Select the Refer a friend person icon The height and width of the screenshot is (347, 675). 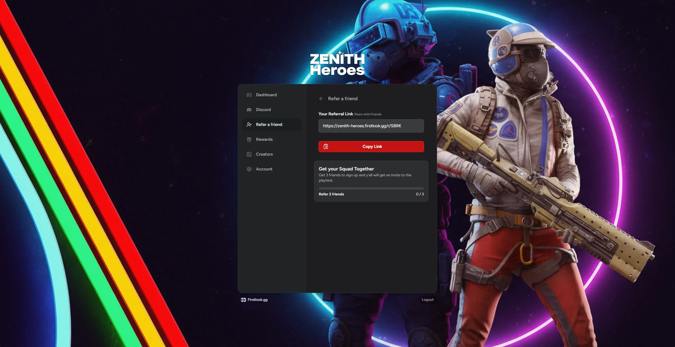coord(249,124)
